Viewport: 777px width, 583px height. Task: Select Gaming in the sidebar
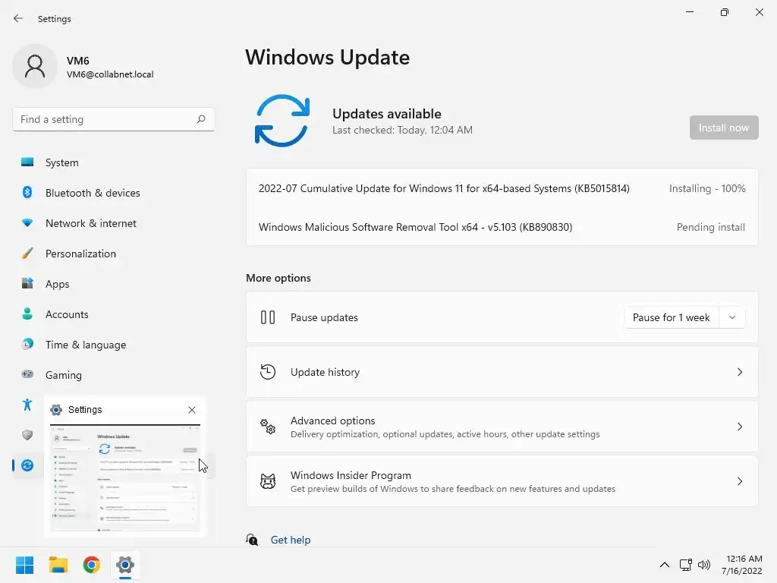click(114, 375)
